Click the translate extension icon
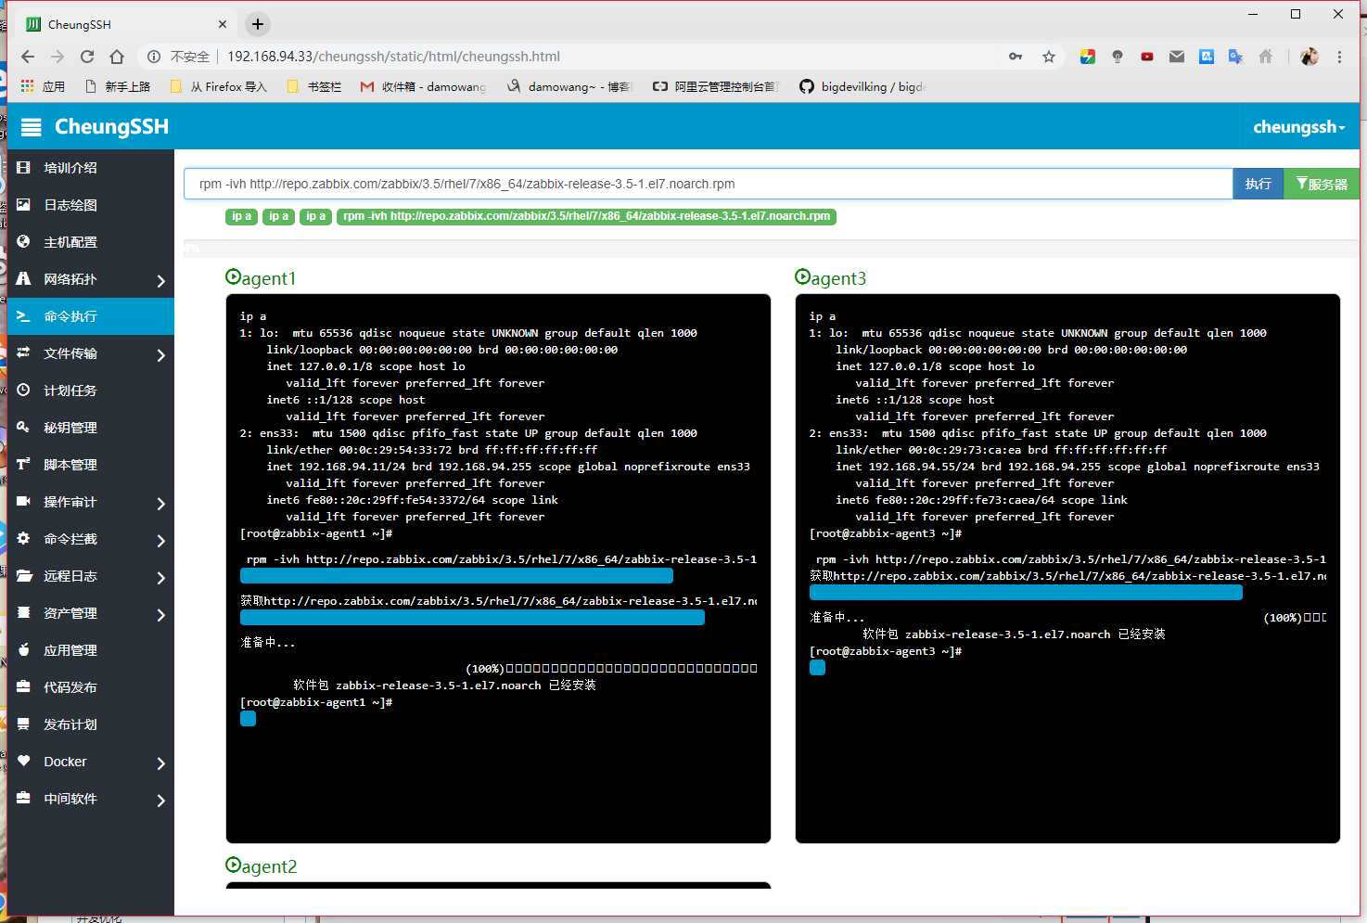This screenshot has height=923, width=1367. tap(1235, 57)
